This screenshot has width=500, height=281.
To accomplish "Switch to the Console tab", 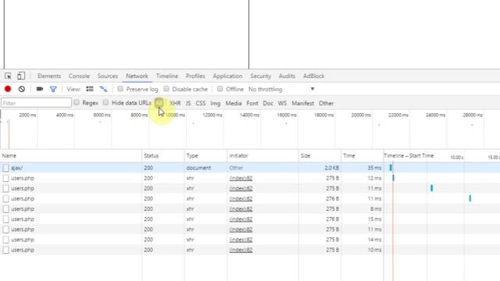I will click(79, 76).
